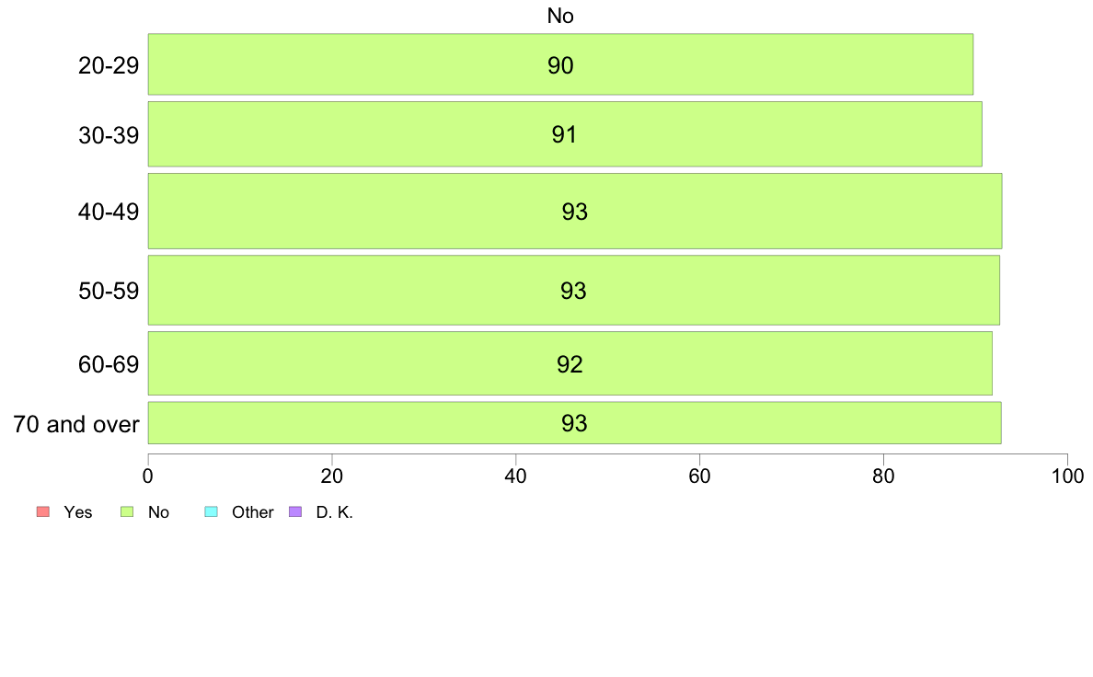Select the 50-59 age group bar
Screen dimensions: 1093x677
[574, 290]
